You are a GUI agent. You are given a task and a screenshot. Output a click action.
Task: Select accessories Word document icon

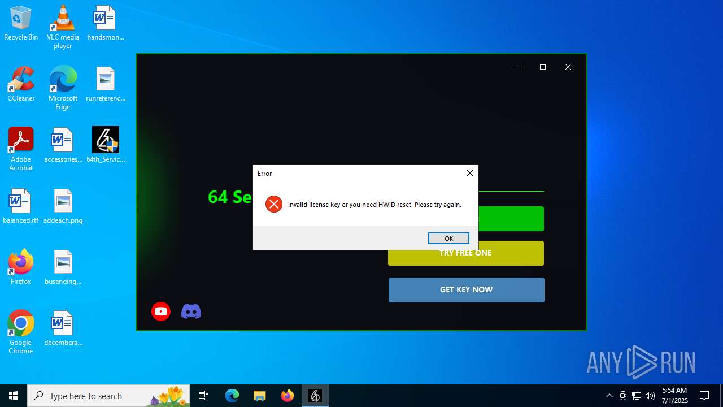(x=63, y=145)
